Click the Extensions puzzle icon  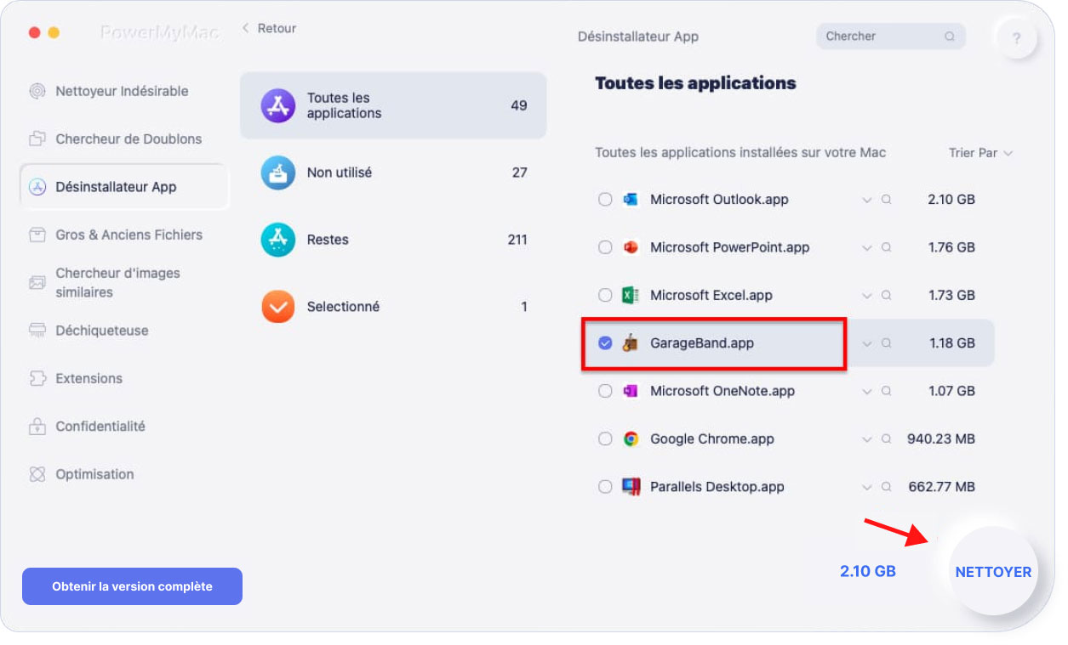point(37,378)
